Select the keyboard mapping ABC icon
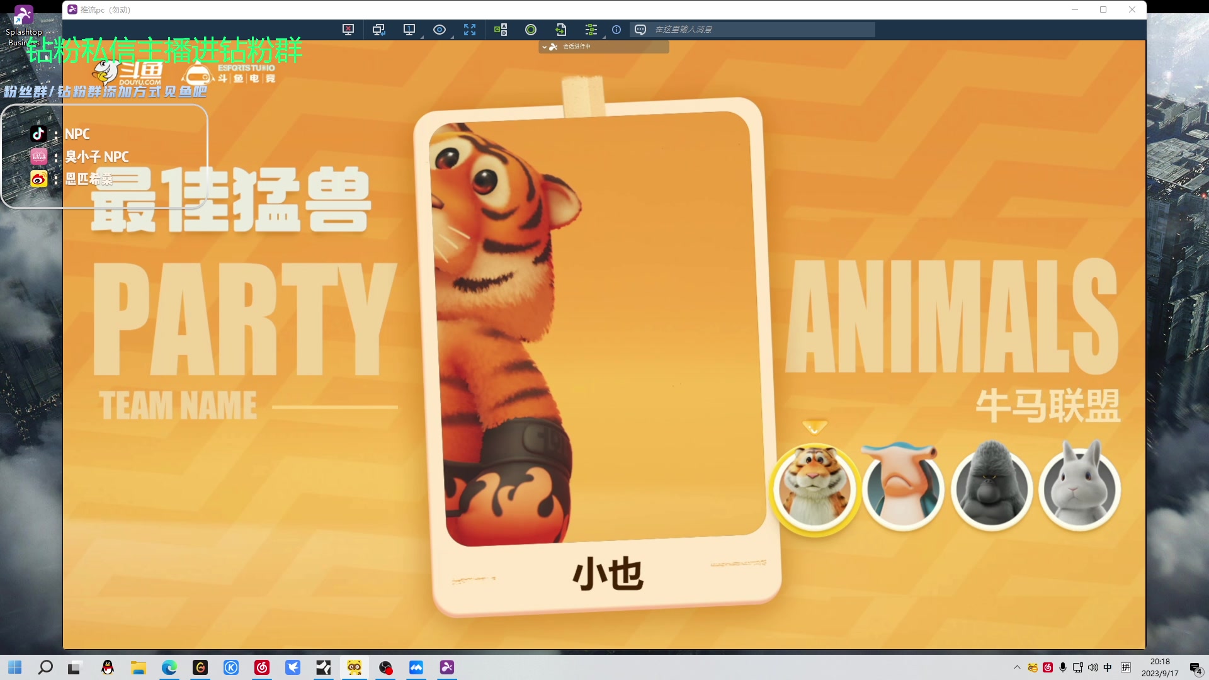The width and height of the screenshot is (1209, 680). click(x=501, y=30)
